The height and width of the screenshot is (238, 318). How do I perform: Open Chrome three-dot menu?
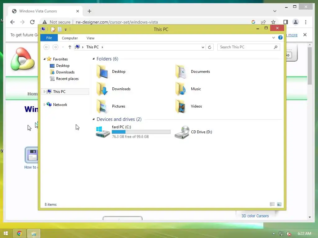click(x=306, y=22)
